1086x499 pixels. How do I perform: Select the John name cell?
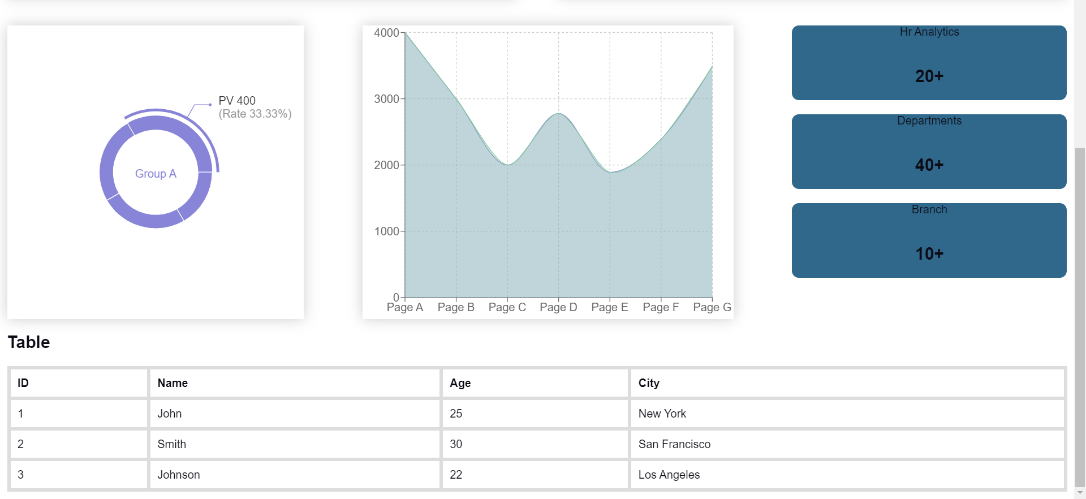tap(170, 414)
